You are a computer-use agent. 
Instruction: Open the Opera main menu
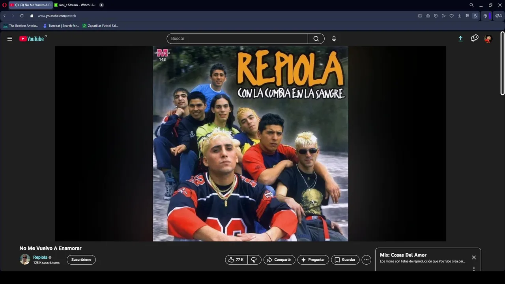click(4, 5)
